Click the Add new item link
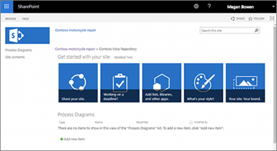 (x=74, y=139)
